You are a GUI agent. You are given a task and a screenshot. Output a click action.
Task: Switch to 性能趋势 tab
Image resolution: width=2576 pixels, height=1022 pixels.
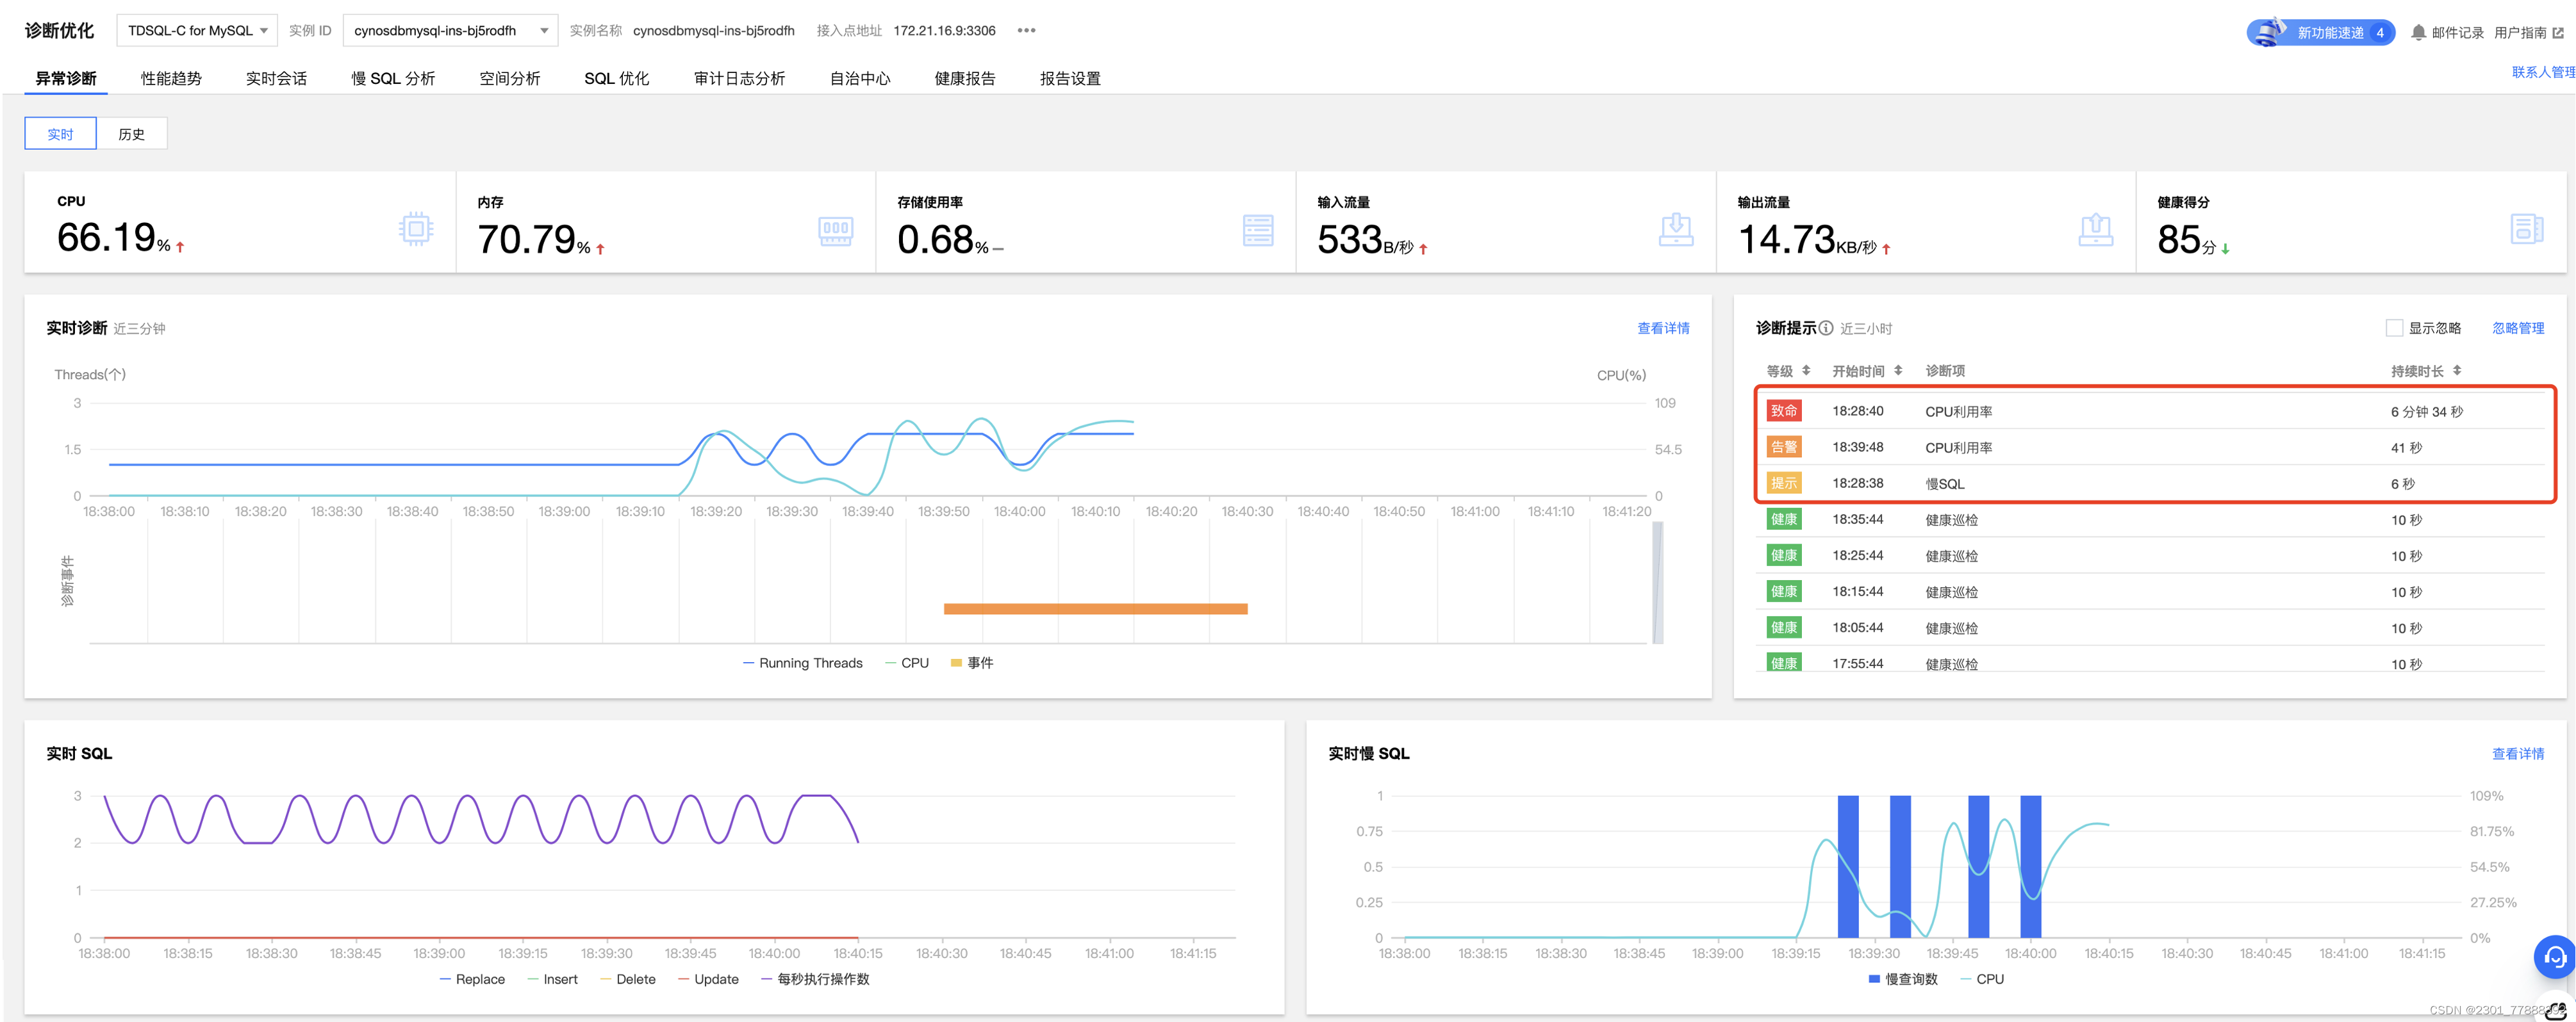point(171,78)
